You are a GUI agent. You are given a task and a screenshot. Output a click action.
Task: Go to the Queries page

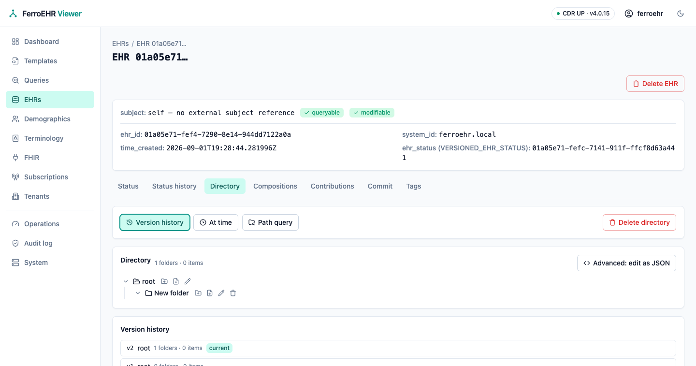coord(50,80)
